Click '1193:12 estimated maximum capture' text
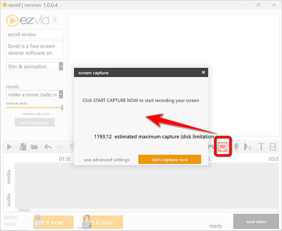Image resolution: width=282 pixels, height=231 pixels. tap(154, 136)
